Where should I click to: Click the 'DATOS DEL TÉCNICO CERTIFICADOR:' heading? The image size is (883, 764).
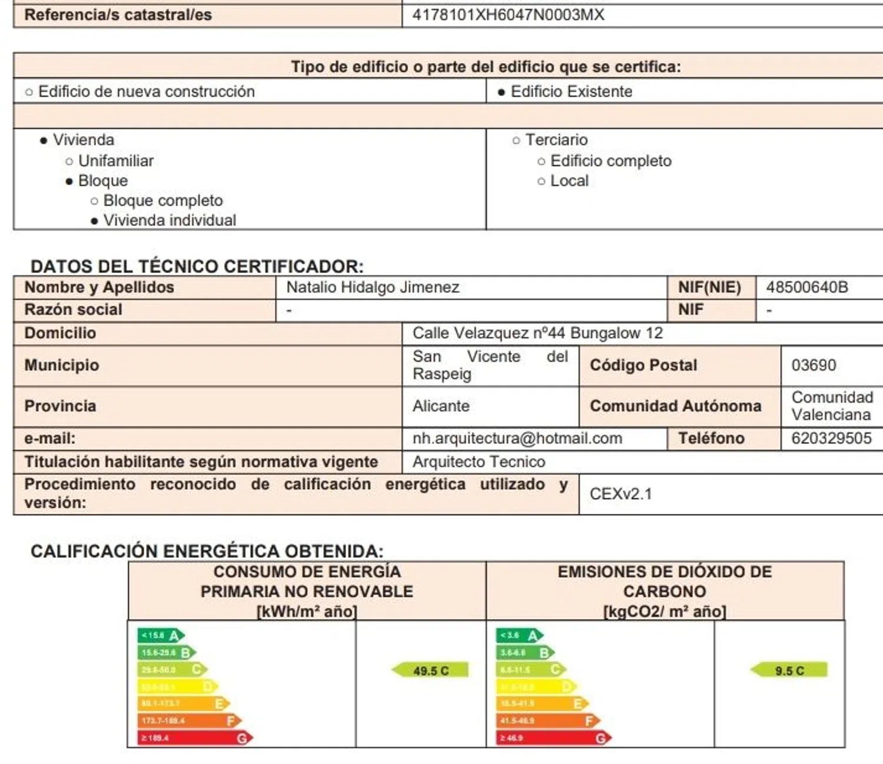197,267
